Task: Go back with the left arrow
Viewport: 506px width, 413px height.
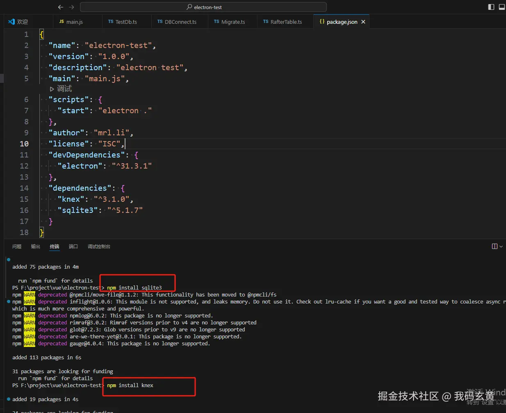Action: pos(61,7)
